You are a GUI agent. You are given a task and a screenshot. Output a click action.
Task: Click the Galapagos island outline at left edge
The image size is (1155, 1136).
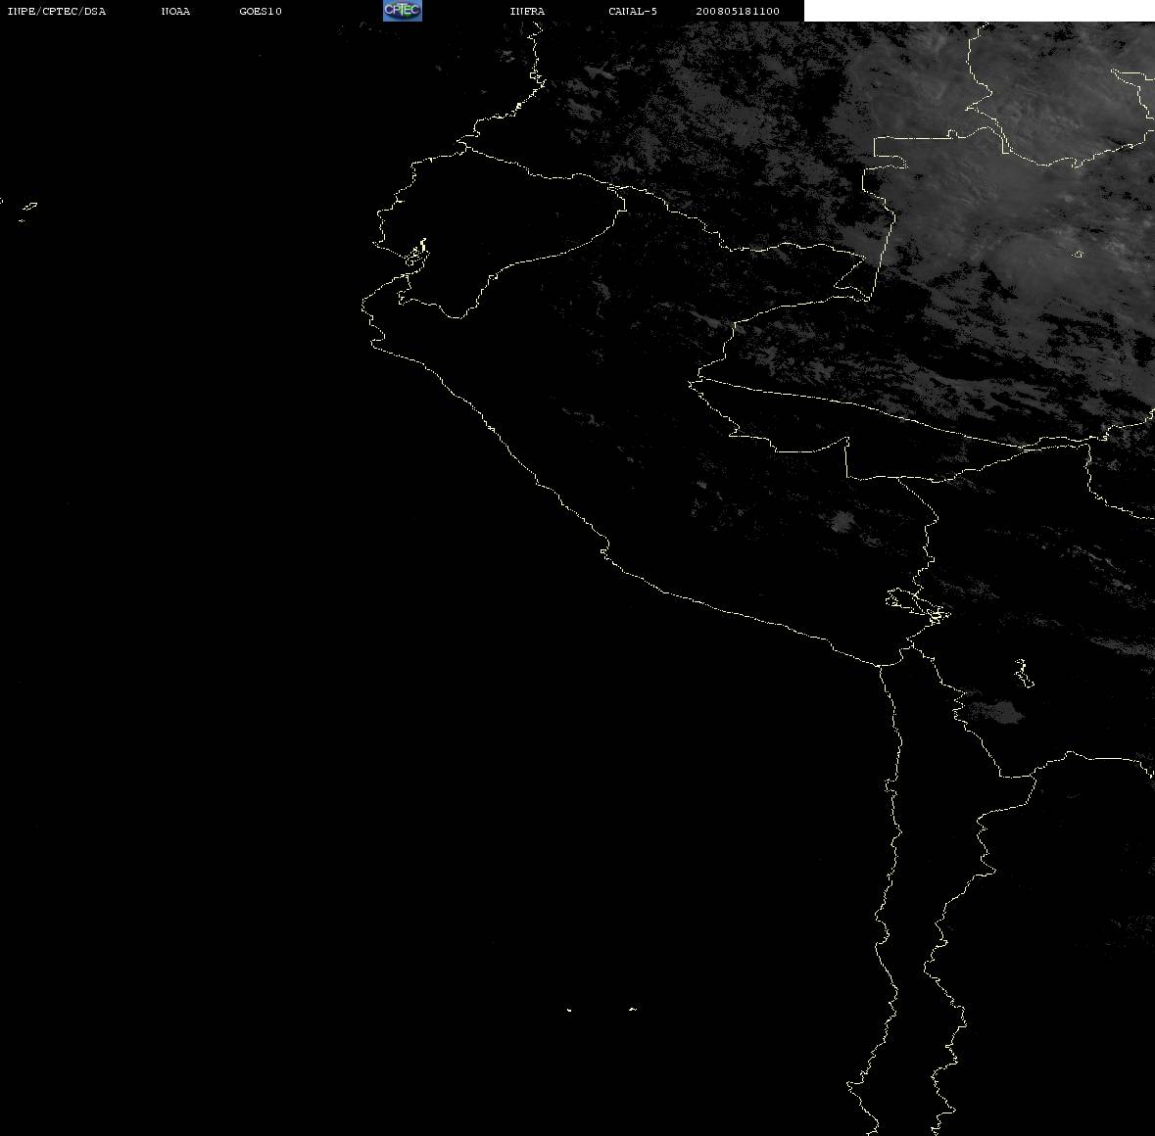click(28, 207)
